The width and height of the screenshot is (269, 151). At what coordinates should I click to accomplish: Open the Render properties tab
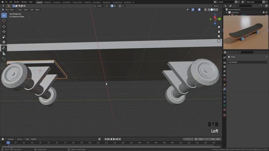point(224,63)
